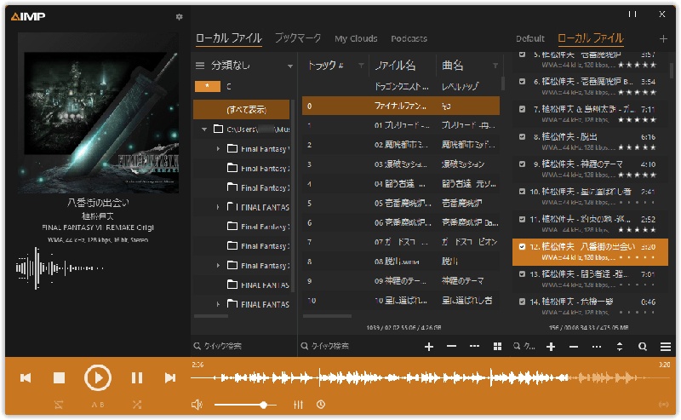Screen dimensions: 681x420
Task: Collapse the C:\Users music folder node
Action: click(x=204, y=129)
